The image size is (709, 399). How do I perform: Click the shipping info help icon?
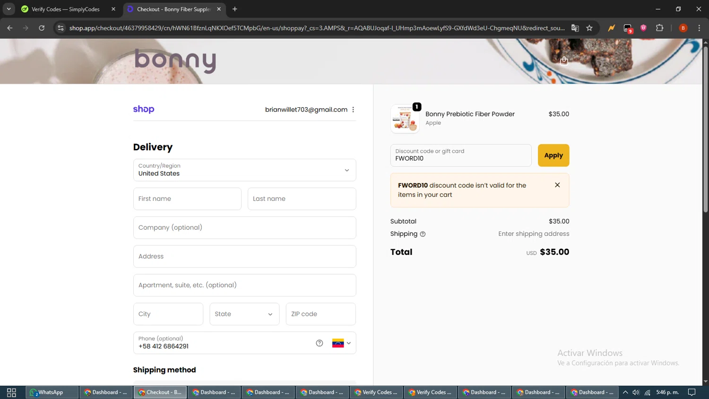coord(423,234)
